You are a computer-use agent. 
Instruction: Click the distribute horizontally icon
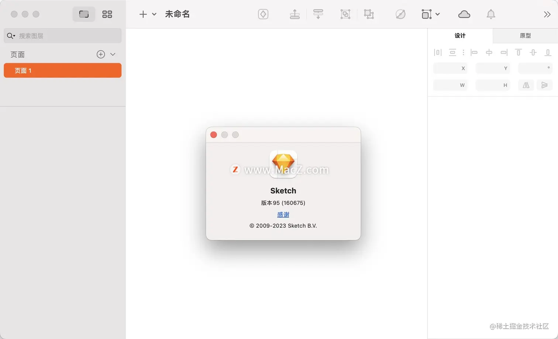[438, 53]
